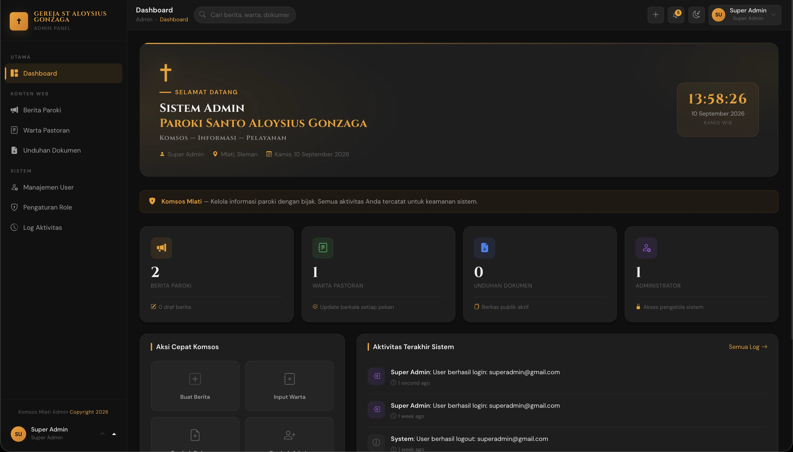Click the Input Warta quick action
This screenshot has height=452, width=793.
click(289, 386)
